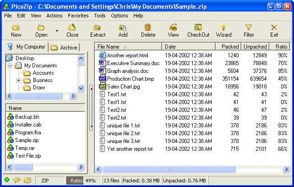Open the File menu
The image size is (294, 187).
click(x=8, y=16)
